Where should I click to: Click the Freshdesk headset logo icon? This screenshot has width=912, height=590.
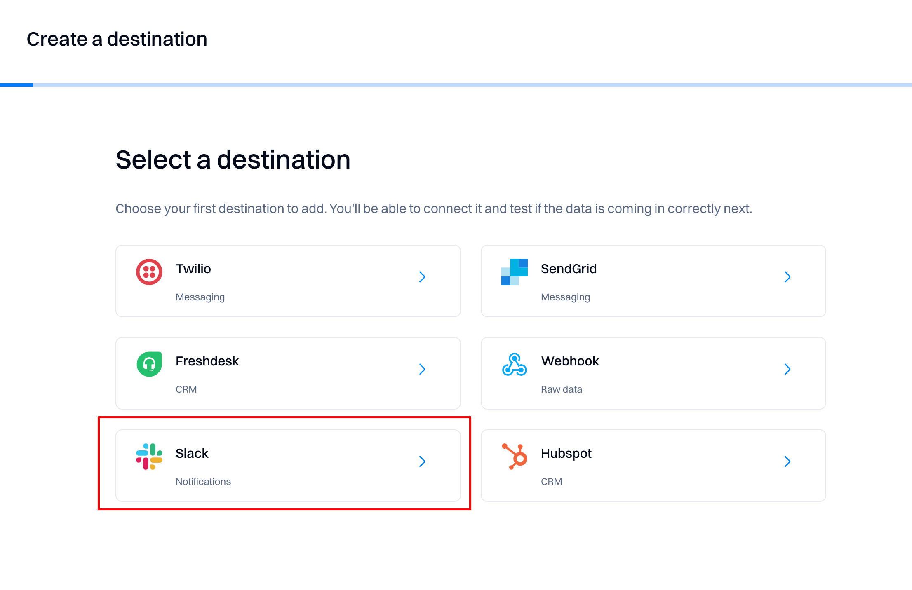coord(149,364)
